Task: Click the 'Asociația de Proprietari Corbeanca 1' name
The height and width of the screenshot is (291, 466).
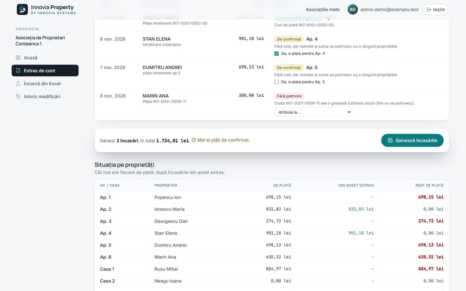Action: (x=40, y=41)
